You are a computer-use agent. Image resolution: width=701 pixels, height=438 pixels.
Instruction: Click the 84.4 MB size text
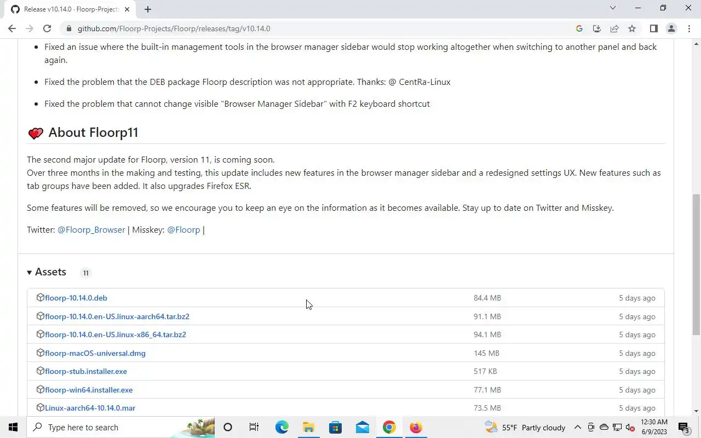point(487,298)
